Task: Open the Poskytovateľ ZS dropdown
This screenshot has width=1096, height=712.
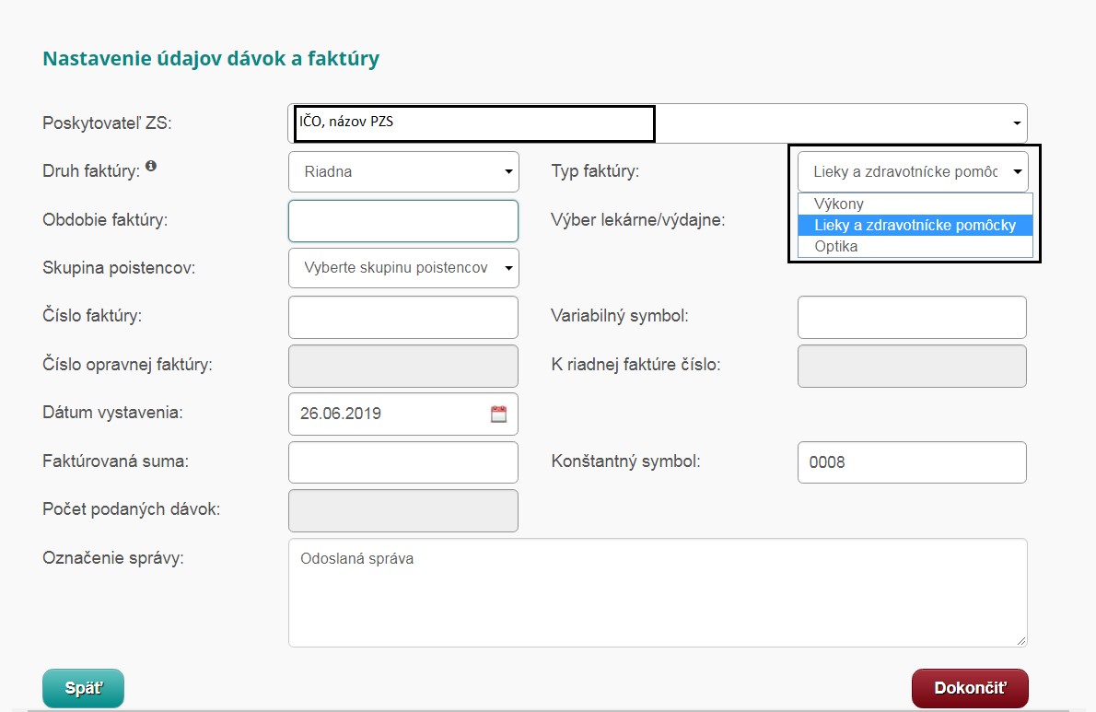Action: (657, 123)
